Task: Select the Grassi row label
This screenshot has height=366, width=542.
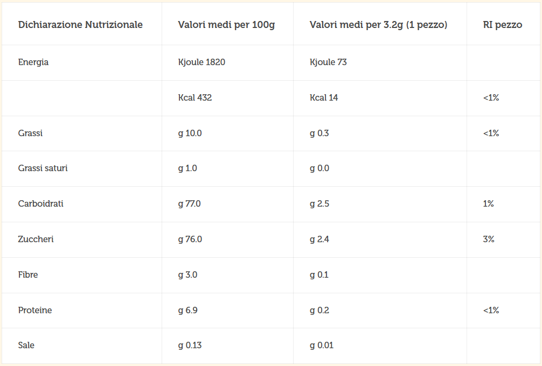Action: 30,133
